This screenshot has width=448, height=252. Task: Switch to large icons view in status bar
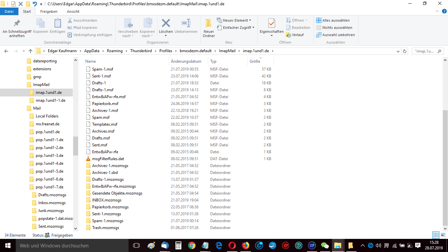[443, 235]
